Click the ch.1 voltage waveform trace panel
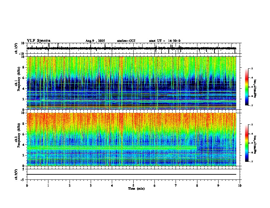 coord(133,48)
